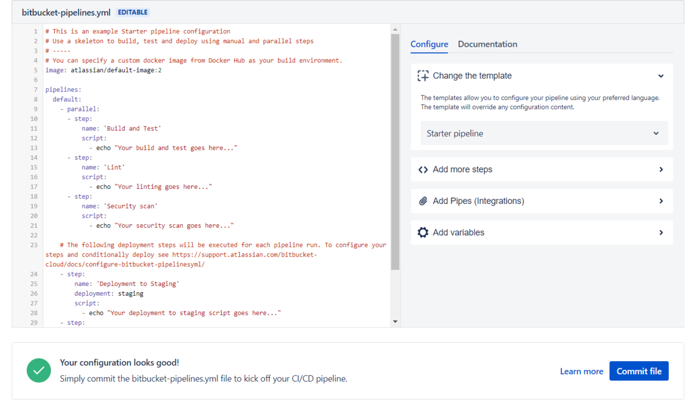Click echo "Your security scan goes here..." line
This screenshot has height=401, width=693.
[x=162, y=225]
